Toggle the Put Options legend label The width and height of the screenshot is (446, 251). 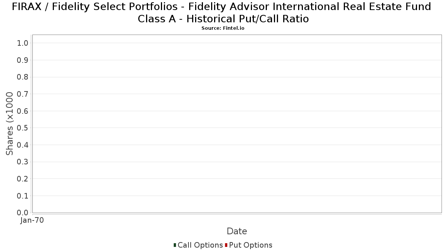[251, 245]
